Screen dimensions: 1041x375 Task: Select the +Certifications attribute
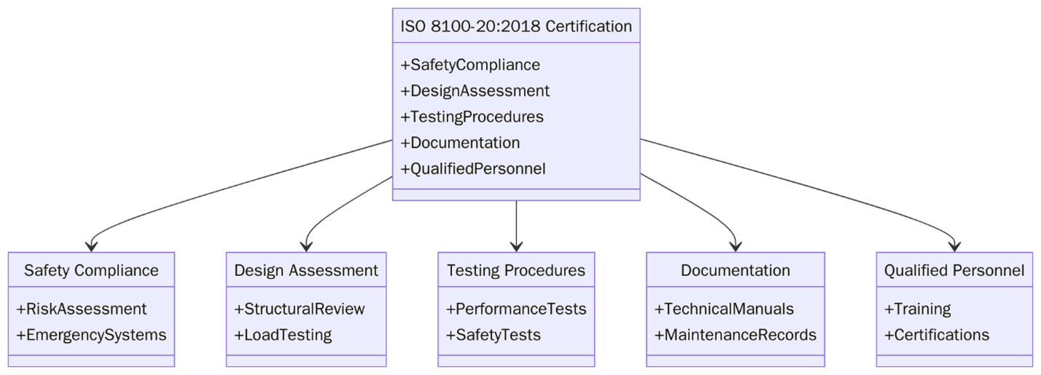(x=936, y=335)
